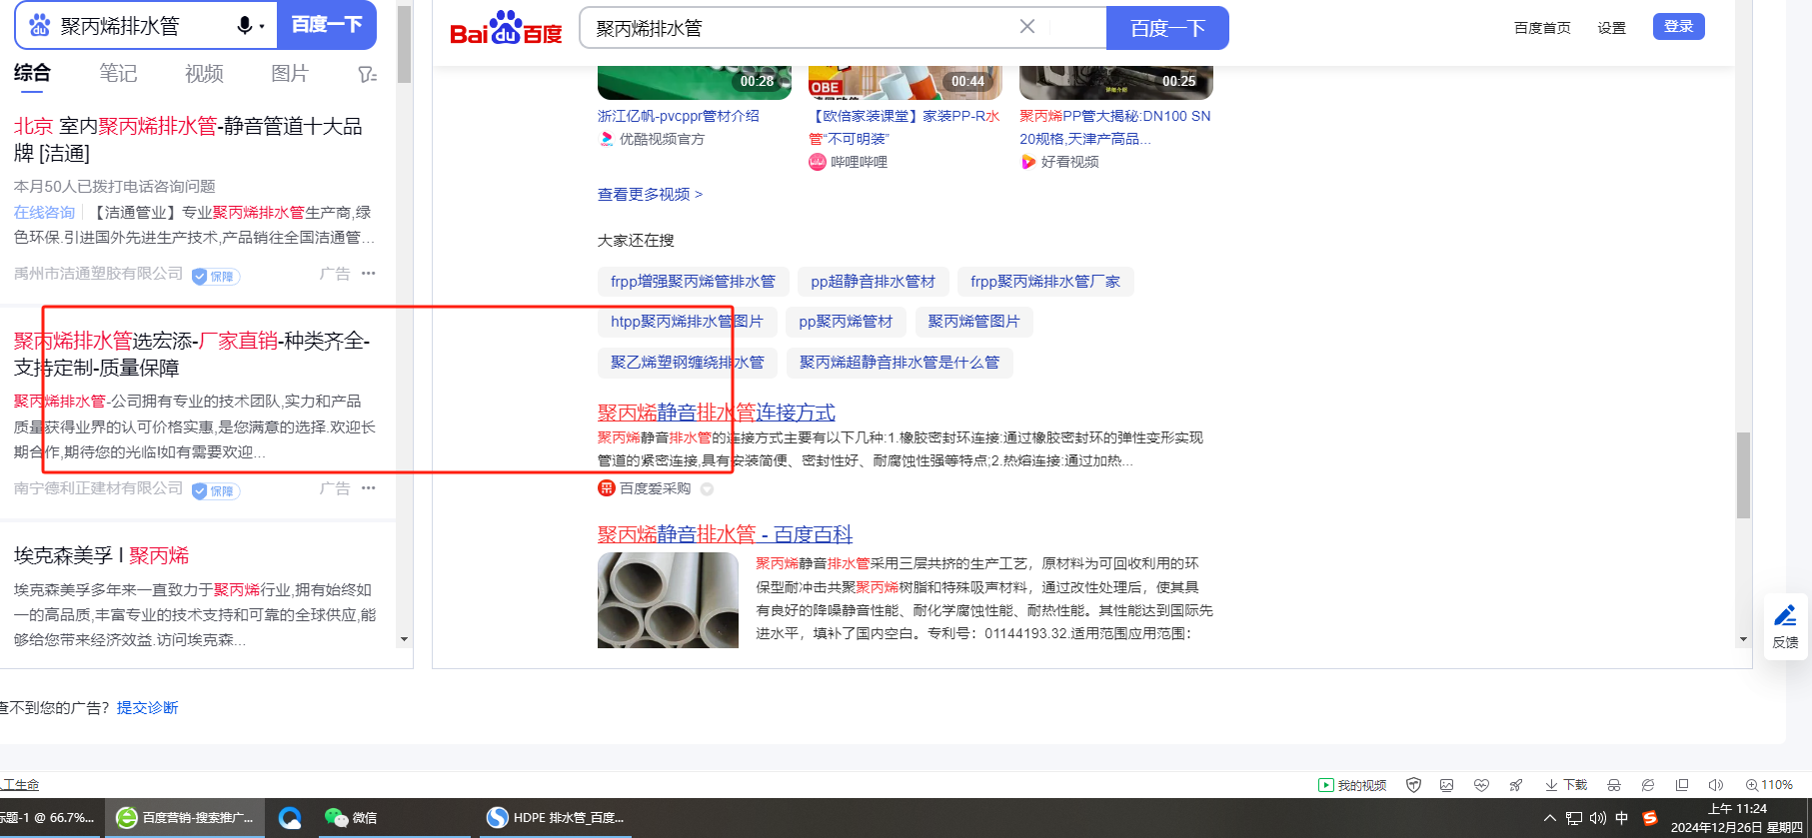Click the 登录 login button
The image size is (1812, 838).
click(1678, 26)
